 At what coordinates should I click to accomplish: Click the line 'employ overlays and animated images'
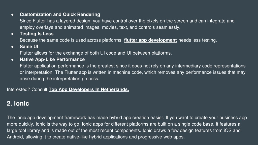coord(100,27)
